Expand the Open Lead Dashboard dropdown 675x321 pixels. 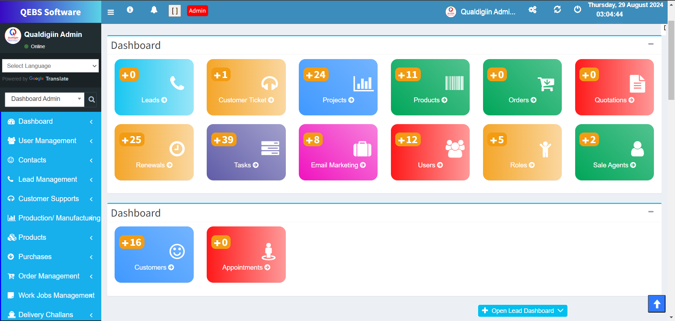pos(522,311)
